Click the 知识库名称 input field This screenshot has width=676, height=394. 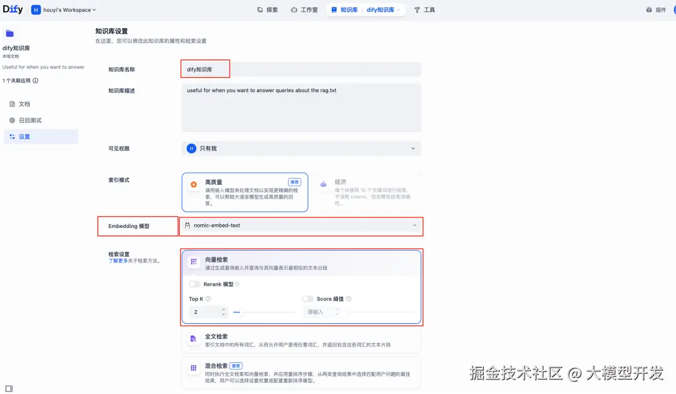[301, 69]
